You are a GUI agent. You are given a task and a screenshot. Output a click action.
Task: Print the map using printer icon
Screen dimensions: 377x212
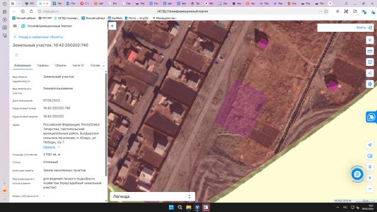pyautogui.click(x=370, y=84)
